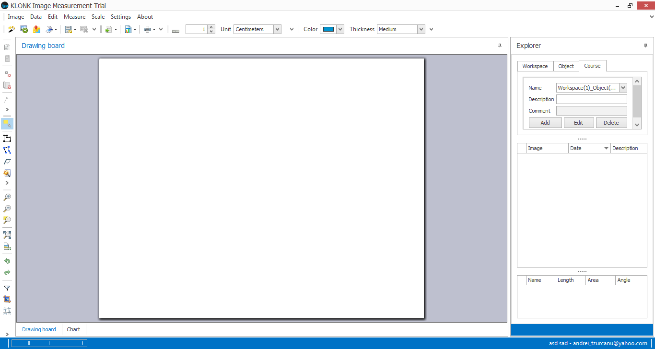
Task: Click the export document icon with green arrow
Action: coord(108,29)
